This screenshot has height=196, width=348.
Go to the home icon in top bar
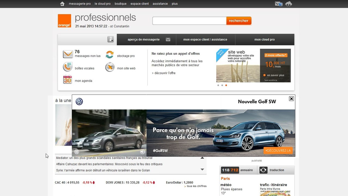click(x=62, y=4)
